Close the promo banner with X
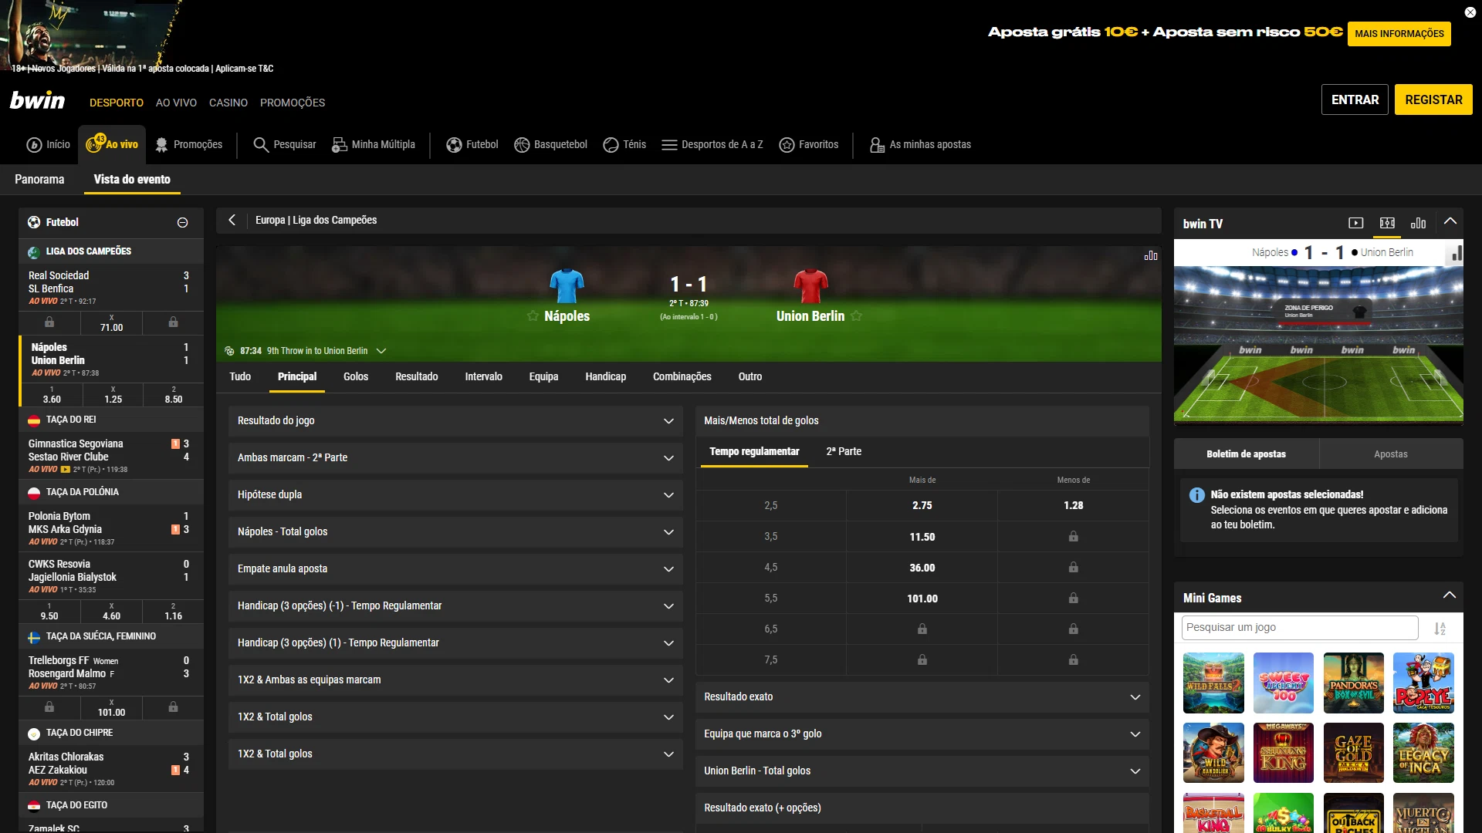Viewport: 1482px width, 833px height. 1470,12
